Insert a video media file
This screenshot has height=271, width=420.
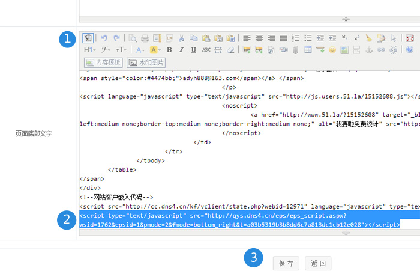(x=283, y=50)
